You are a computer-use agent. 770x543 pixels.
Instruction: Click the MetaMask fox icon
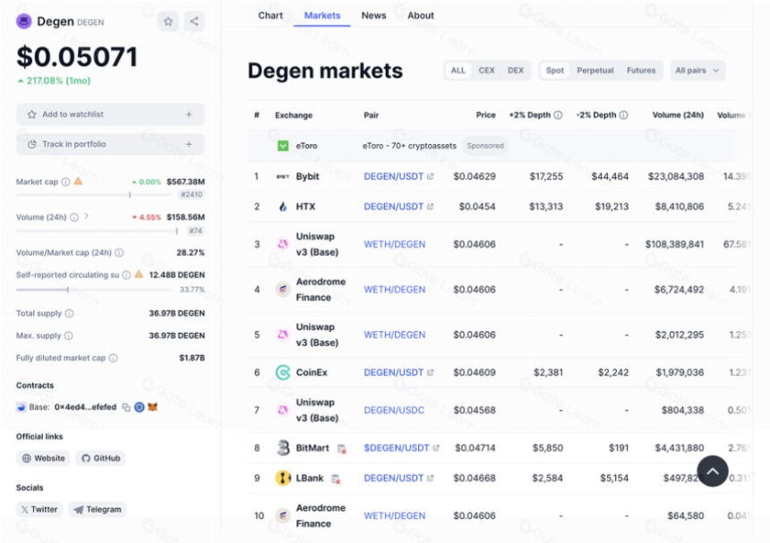pyautogui.click(x=153, y=407)
